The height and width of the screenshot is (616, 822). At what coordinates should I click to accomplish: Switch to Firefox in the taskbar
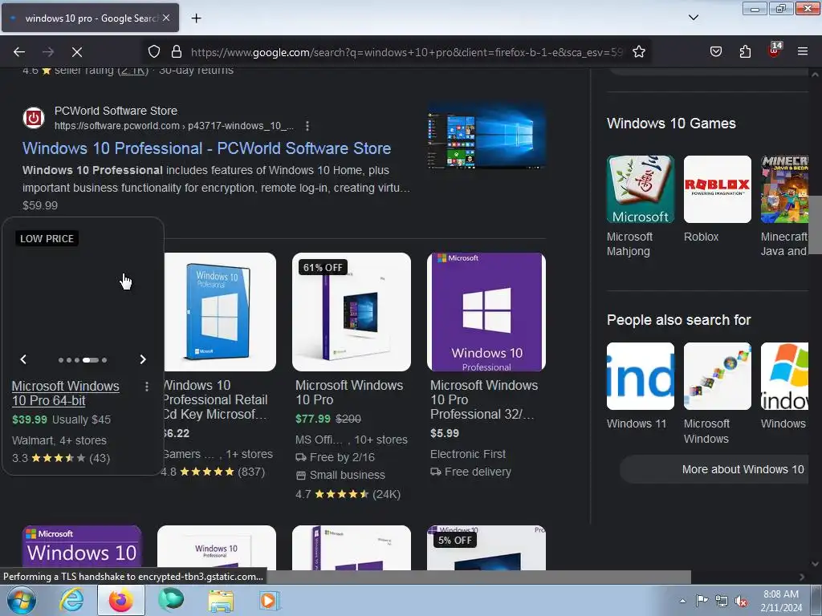120,600
